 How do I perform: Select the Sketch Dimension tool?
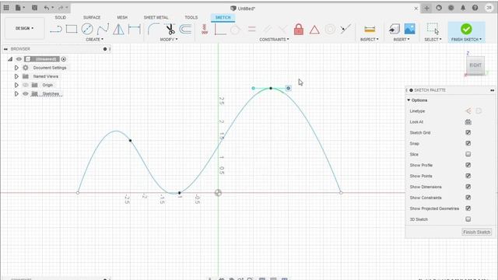tap(135, 30)
